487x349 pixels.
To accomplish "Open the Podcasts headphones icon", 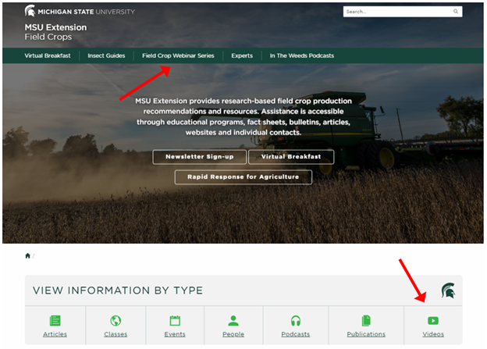I will click(296, 321).
